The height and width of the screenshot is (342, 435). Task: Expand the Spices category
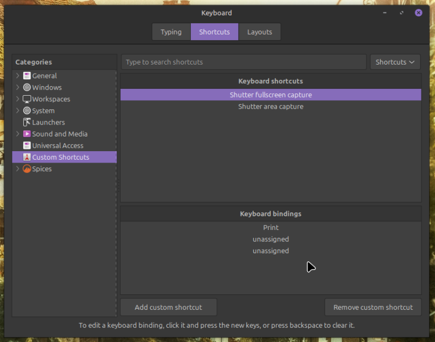18,169
